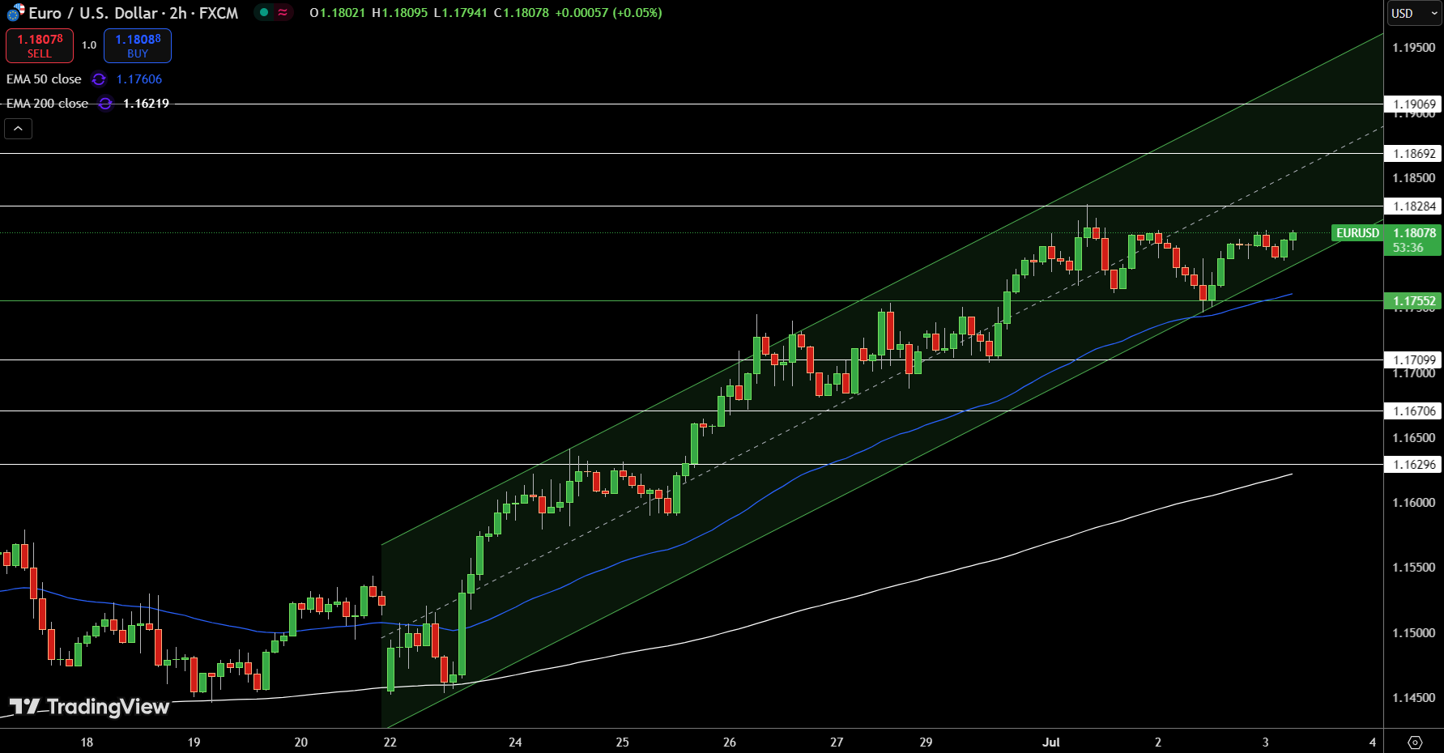1444x753 pixels.
Task: Click the 1.15500 price axis tick
Action: click(1413, 568)
